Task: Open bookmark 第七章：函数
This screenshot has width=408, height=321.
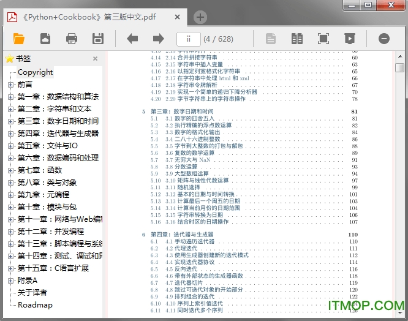Action: 40,170
